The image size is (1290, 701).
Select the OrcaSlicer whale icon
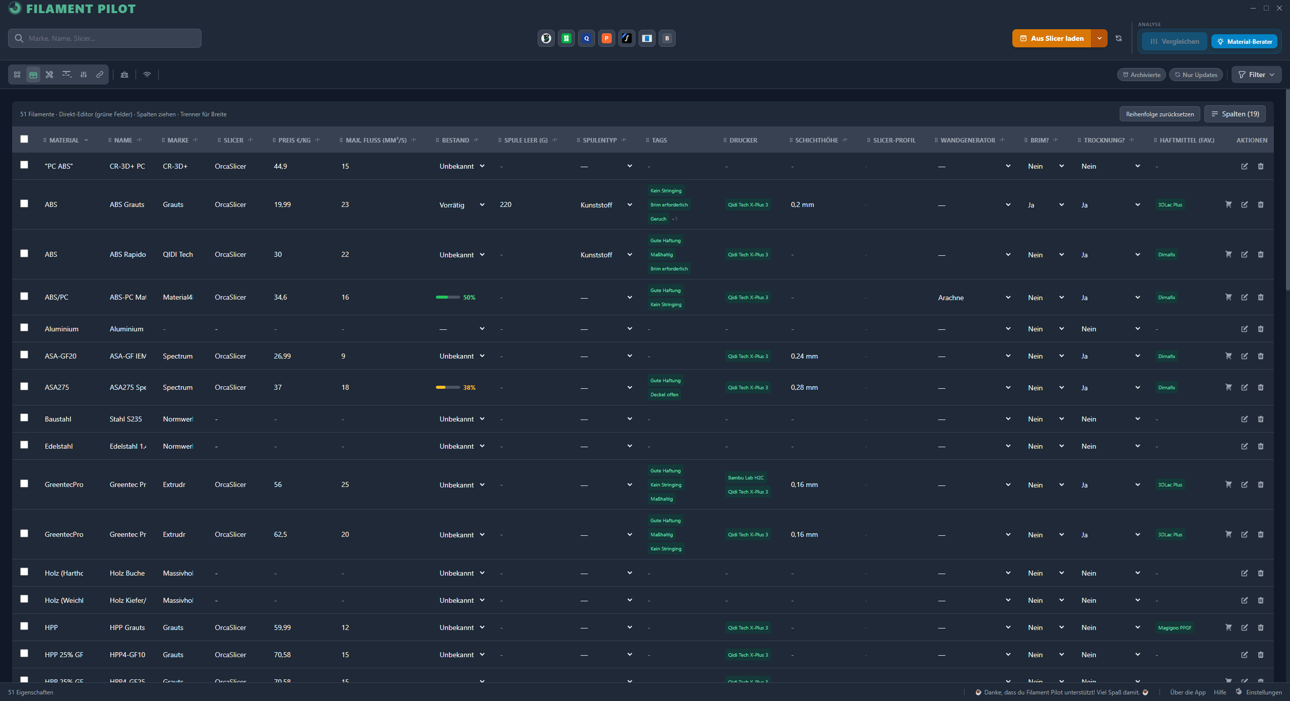[x=546, y=38]
